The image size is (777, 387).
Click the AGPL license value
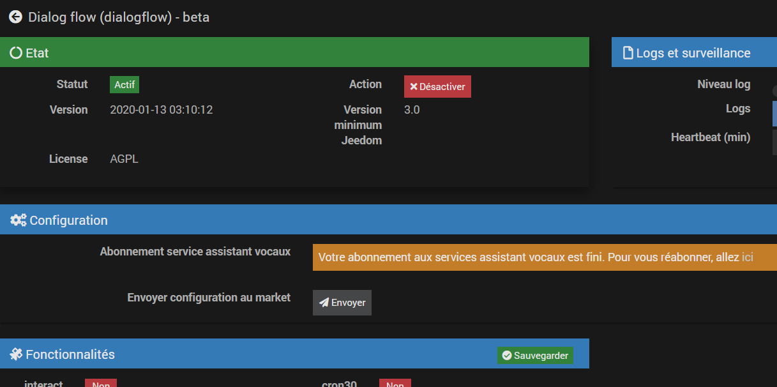pos(124,159)
